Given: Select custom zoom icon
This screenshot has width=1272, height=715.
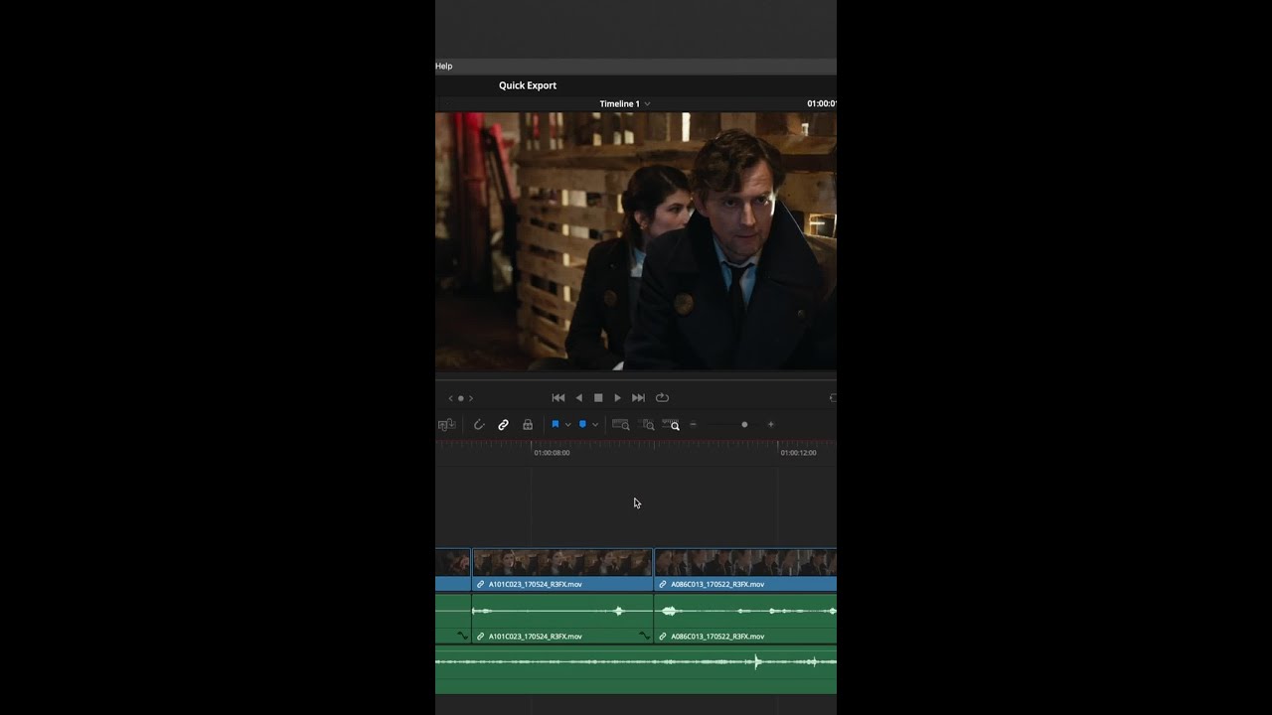Looking at the screenshot, I should (671, 425).
